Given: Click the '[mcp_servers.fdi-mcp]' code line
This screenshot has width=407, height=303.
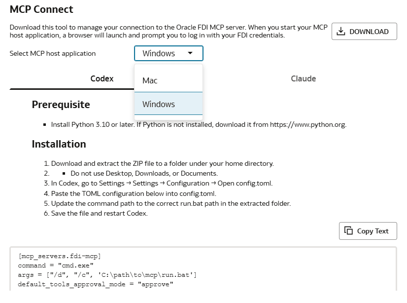Looking at the screenshot, I should (x=60, y=256).
